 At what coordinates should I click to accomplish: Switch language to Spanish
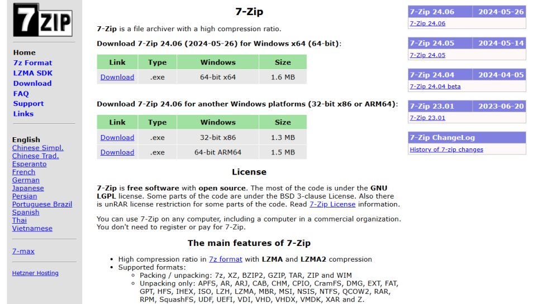pyautogui.click(x=26, y=212)
